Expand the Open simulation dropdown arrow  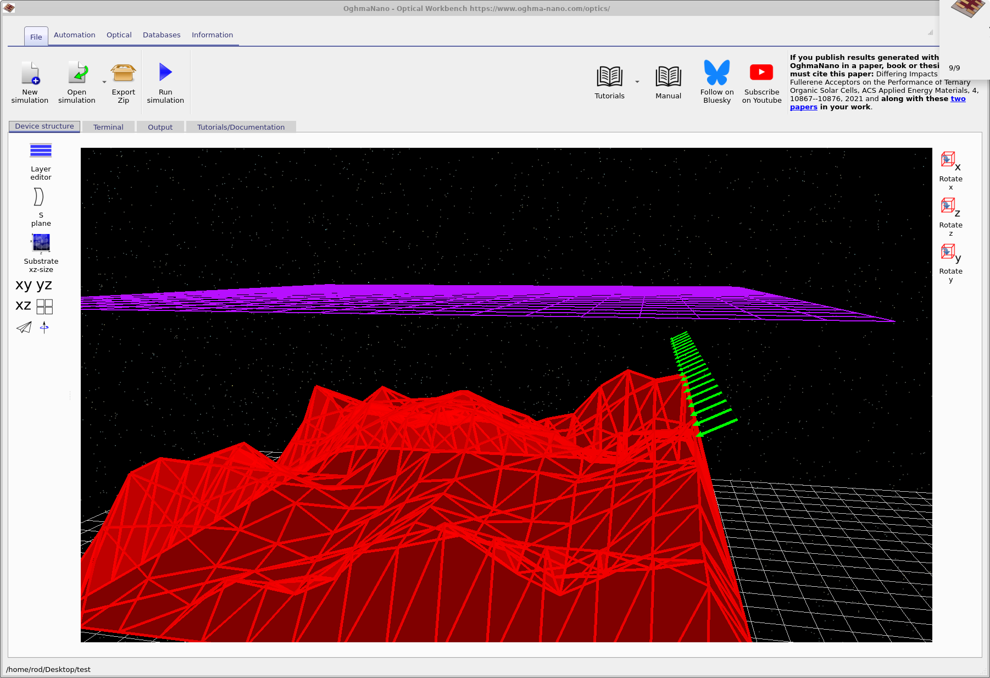104,82
